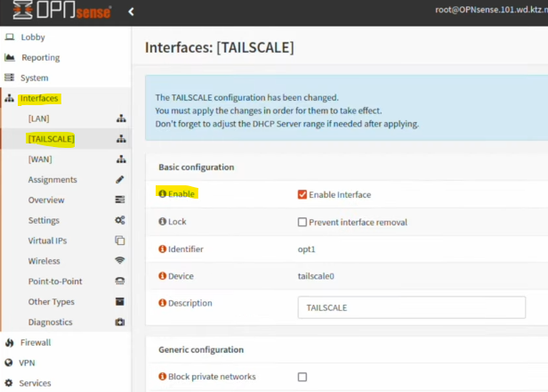This screenshot has height=392, width=548.
Task: Open the Reporting menu
Action: pyautogui.click(x=41, y=57)
